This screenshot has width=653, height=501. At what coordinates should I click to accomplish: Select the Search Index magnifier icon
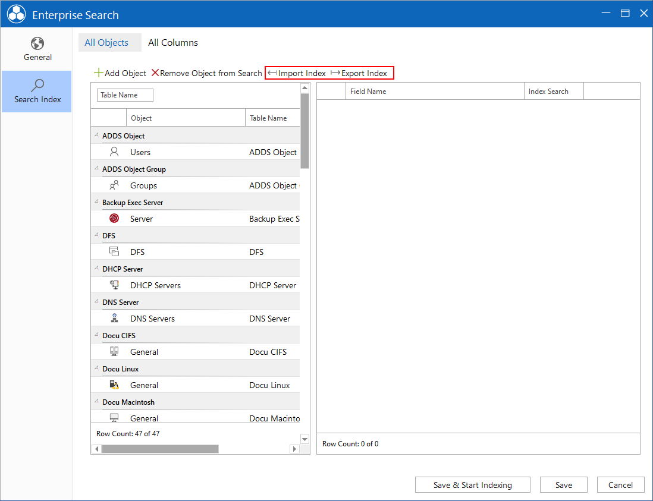(x=37, y=86)
